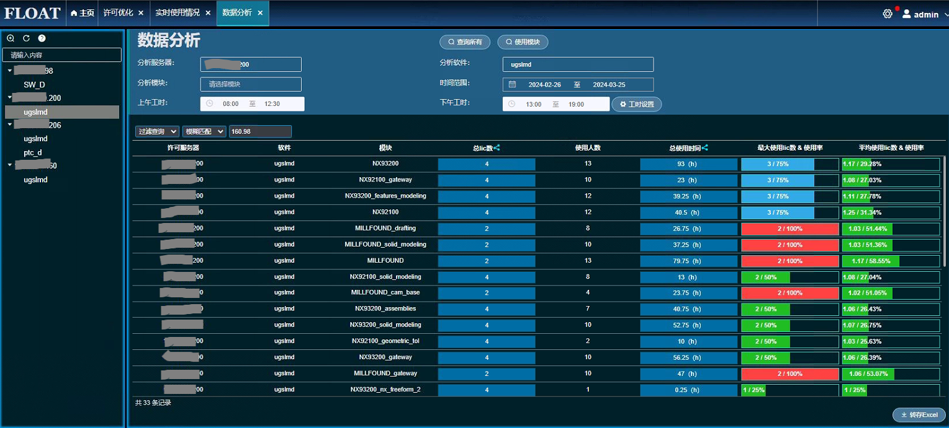
Task: Click the 使用人数 column header
Action: (588, 148)
